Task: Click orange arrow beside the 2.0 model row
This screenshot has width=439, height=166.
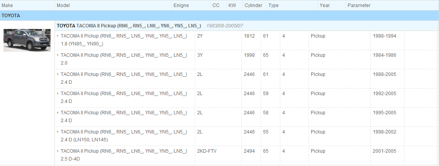Action: (58, 55)
